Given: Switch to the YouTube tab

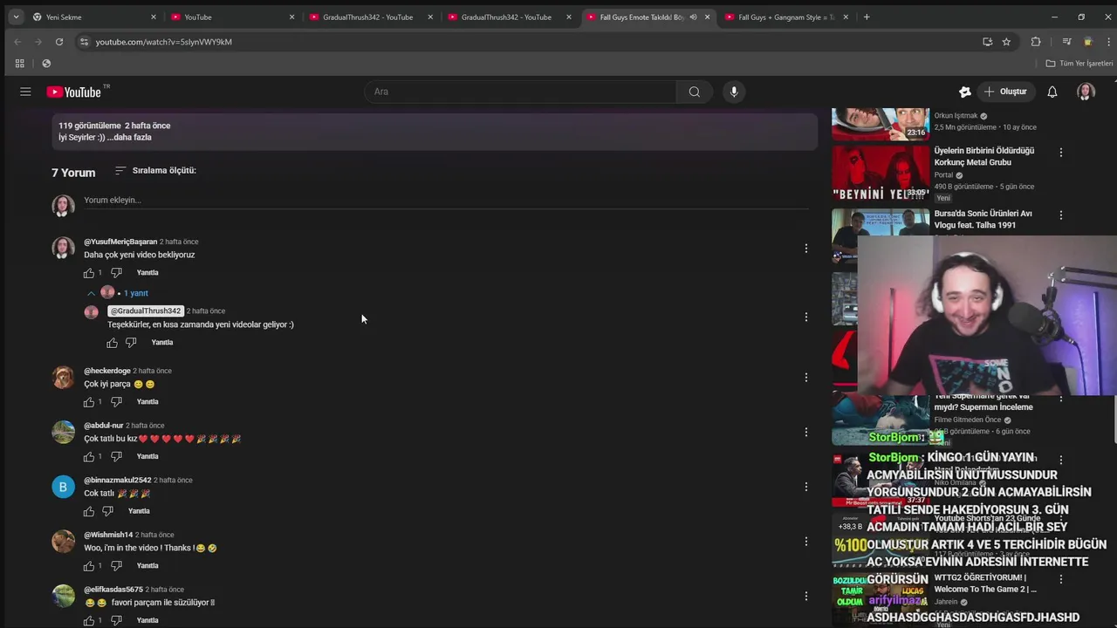Looking at the screenshot, I should coord(232,17).
